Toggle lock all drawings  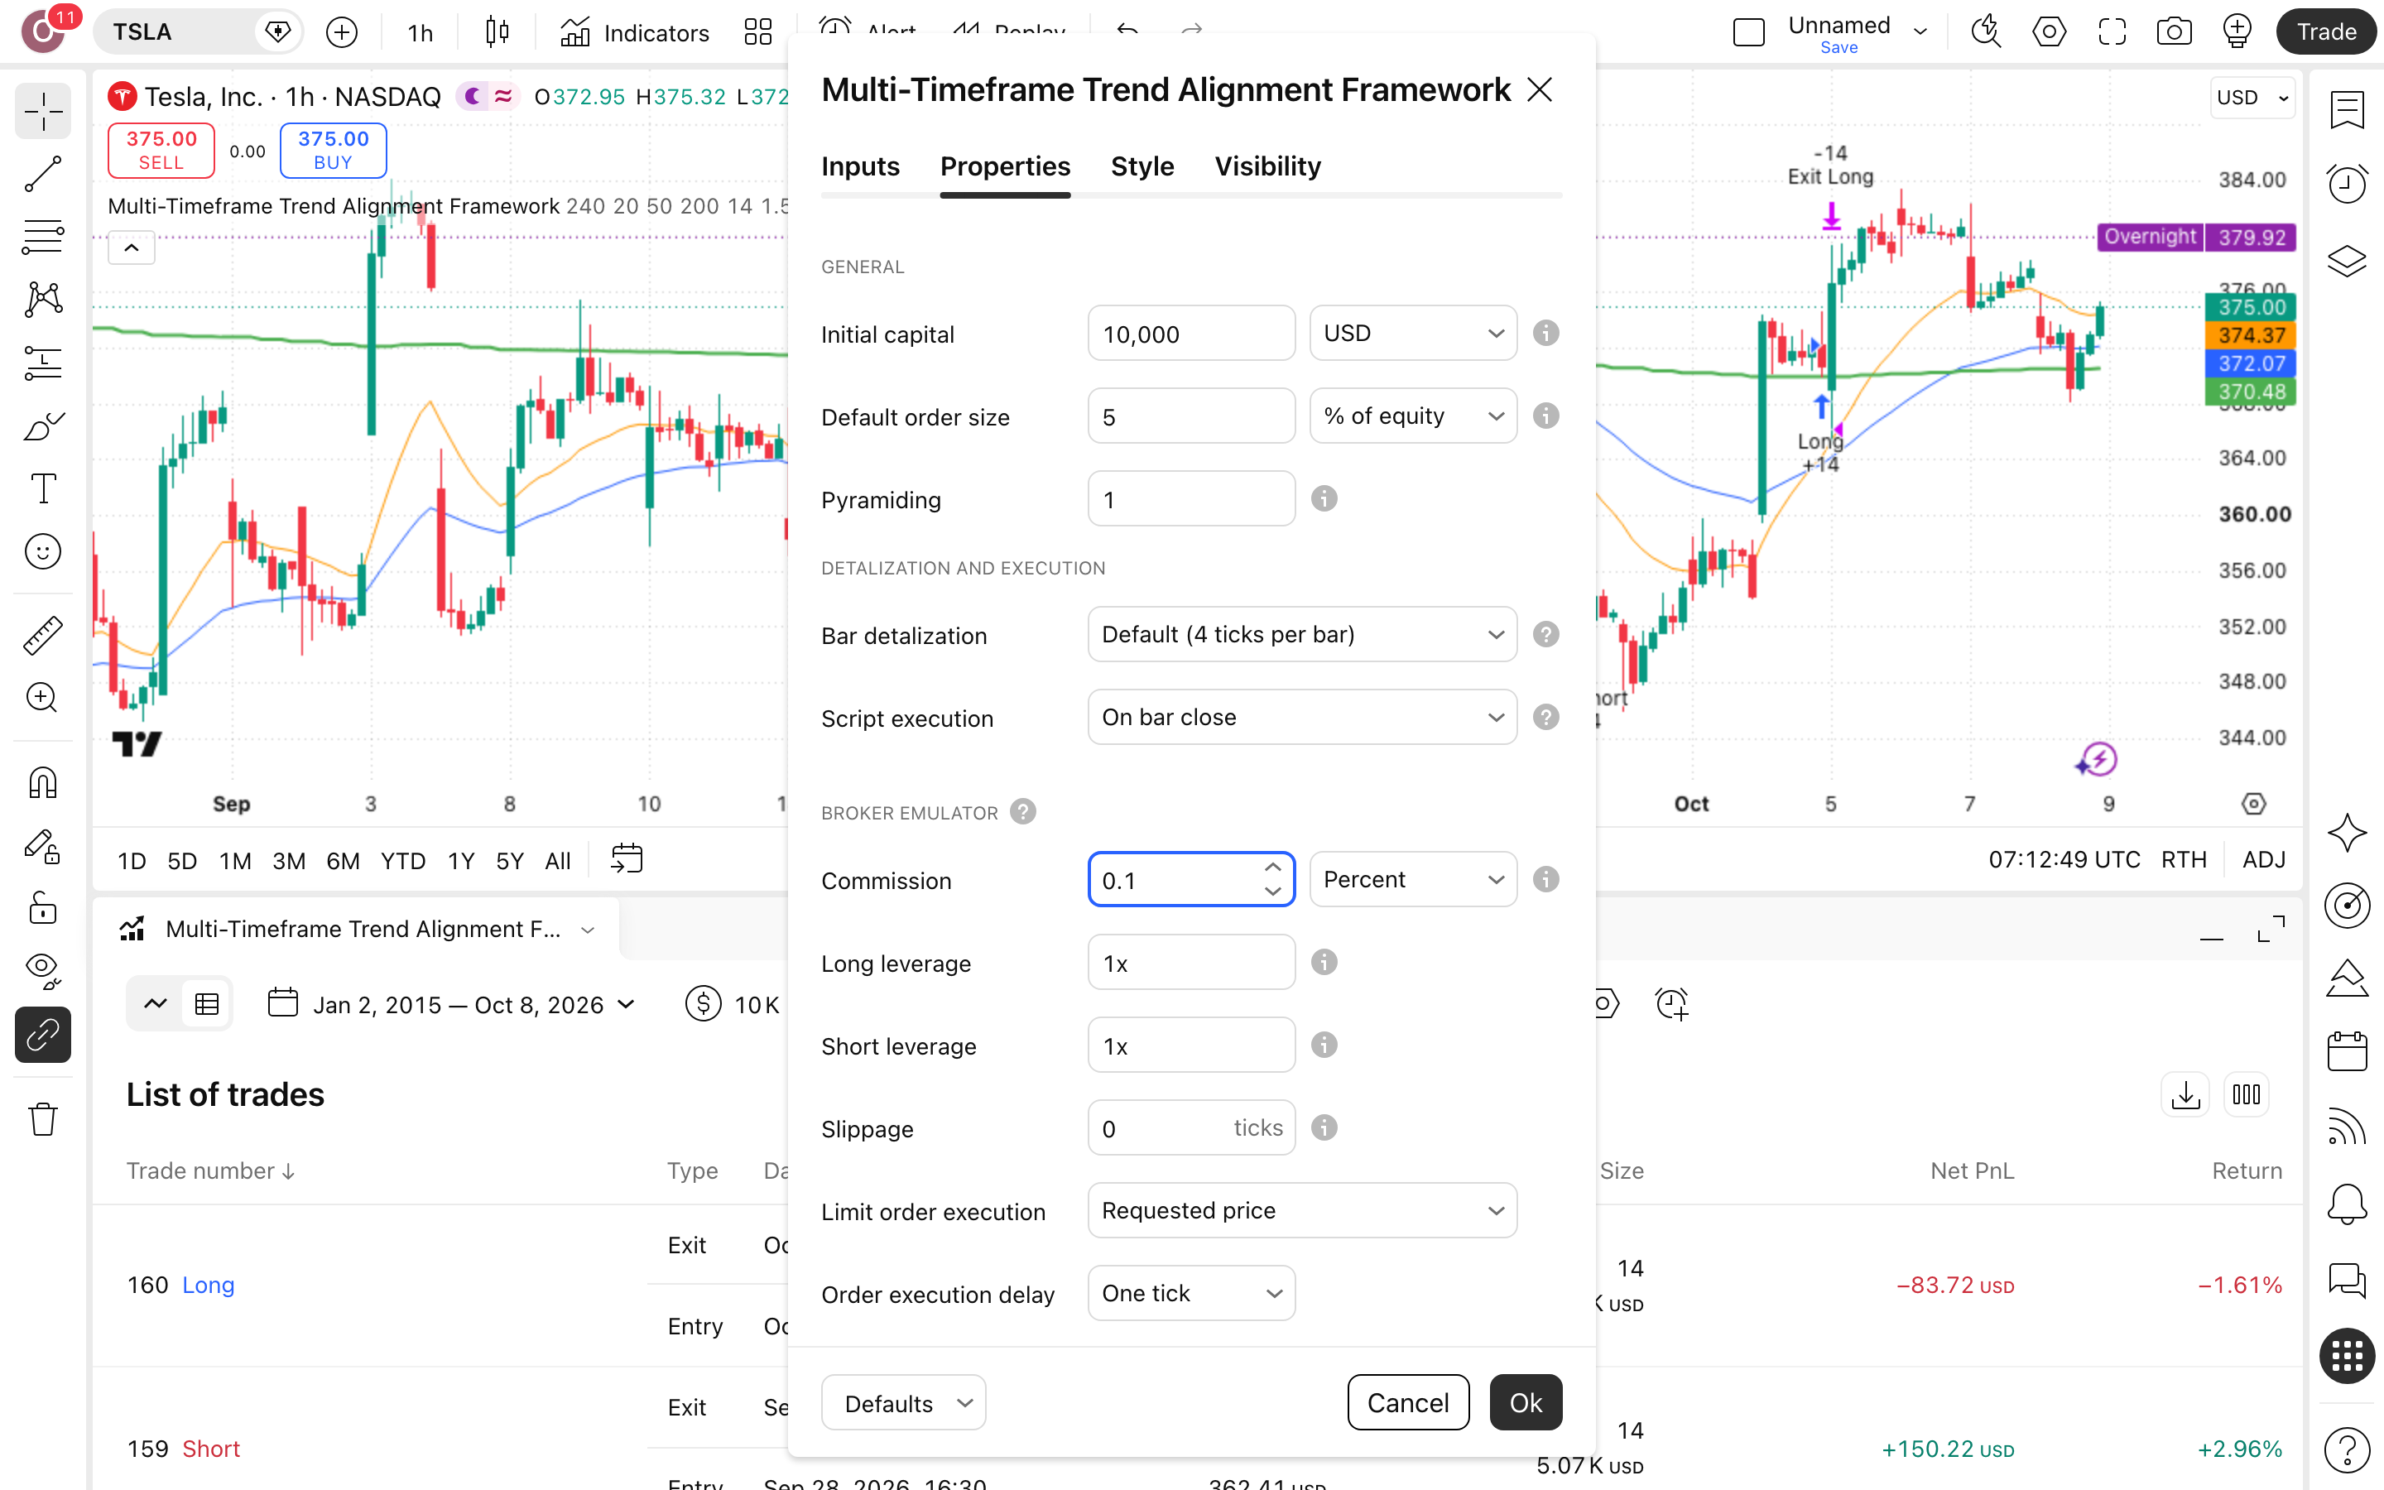pos(42,907)
